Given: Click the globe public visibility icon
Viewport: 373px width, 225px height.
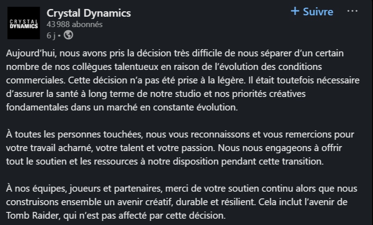Looking at the screenshot, I should point(68,35).
